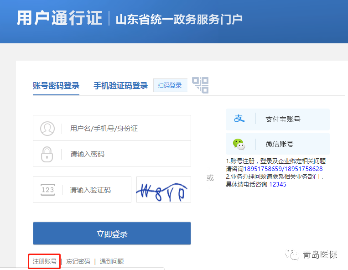Viewport: 348px width, 270px height.
Task: Click the padlock icon in password field
Action: 47,154
